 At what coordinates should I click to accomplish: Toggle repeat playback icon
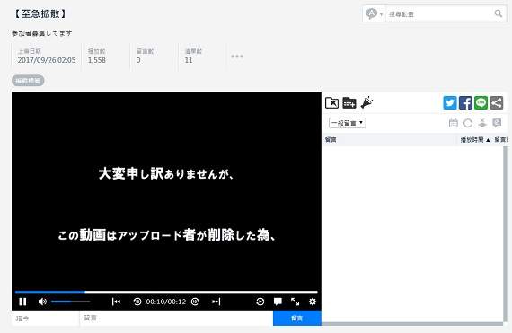(260, 302)
